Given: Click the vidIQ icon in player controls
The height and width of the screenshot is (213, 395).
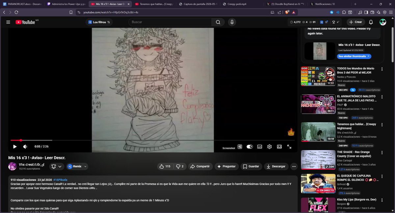Looking at the screenshot, I should tap(240, 146).
